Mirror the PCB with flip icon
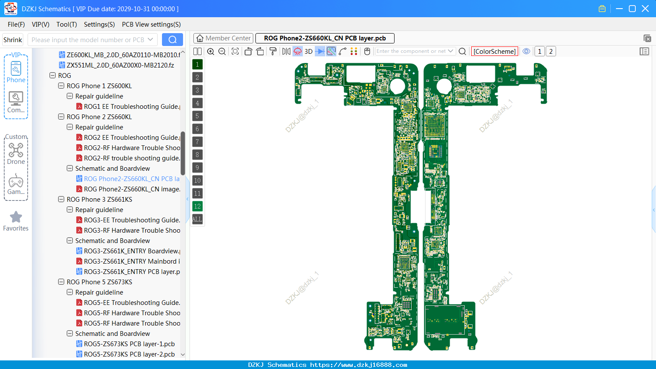The image size is (656, 369). click(286, 52)
